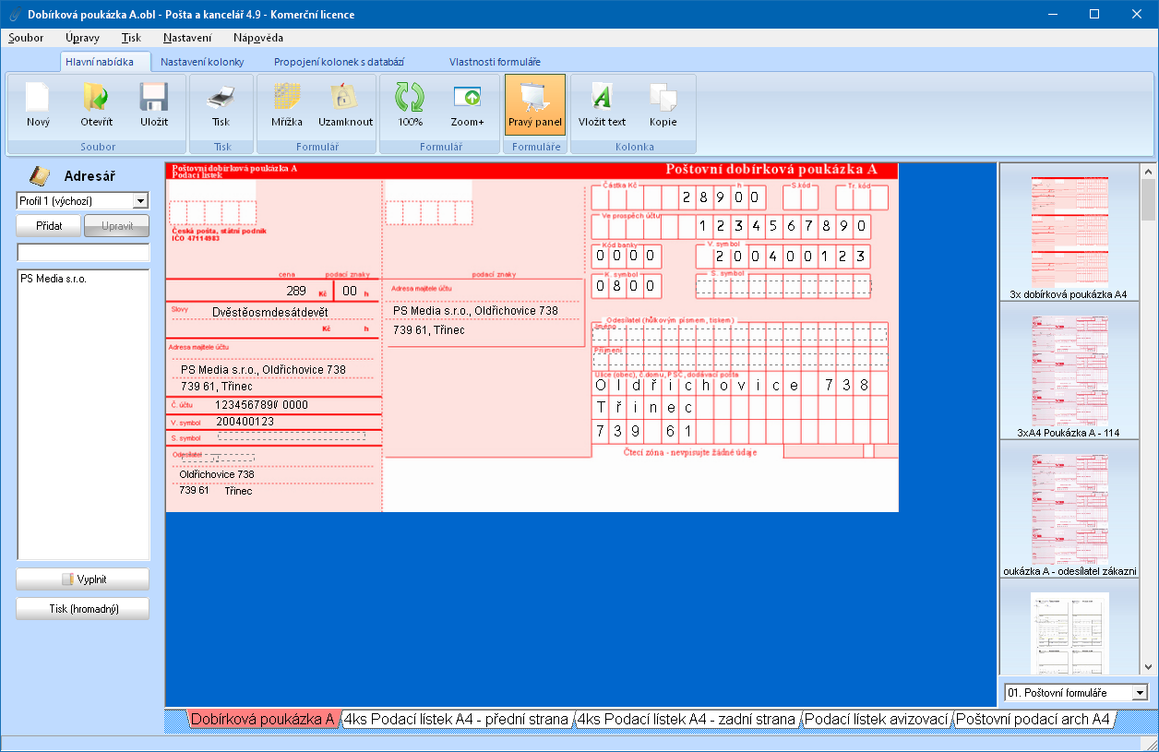Select the Podací lístek avizovací tab
Viewport: 1159px width, 752px height.
click(x=876, y=720)
